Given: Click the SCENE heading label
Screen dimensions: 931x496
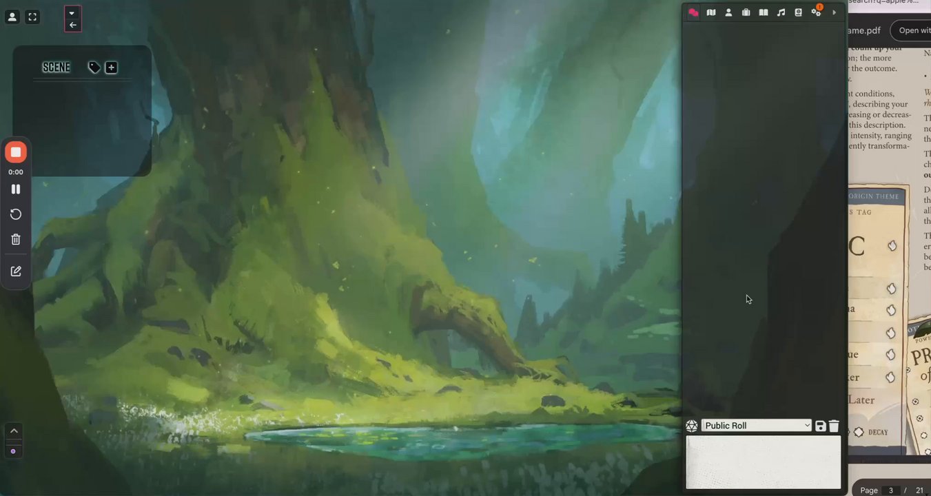Looking at the screenshot, I should coord(57,68).
